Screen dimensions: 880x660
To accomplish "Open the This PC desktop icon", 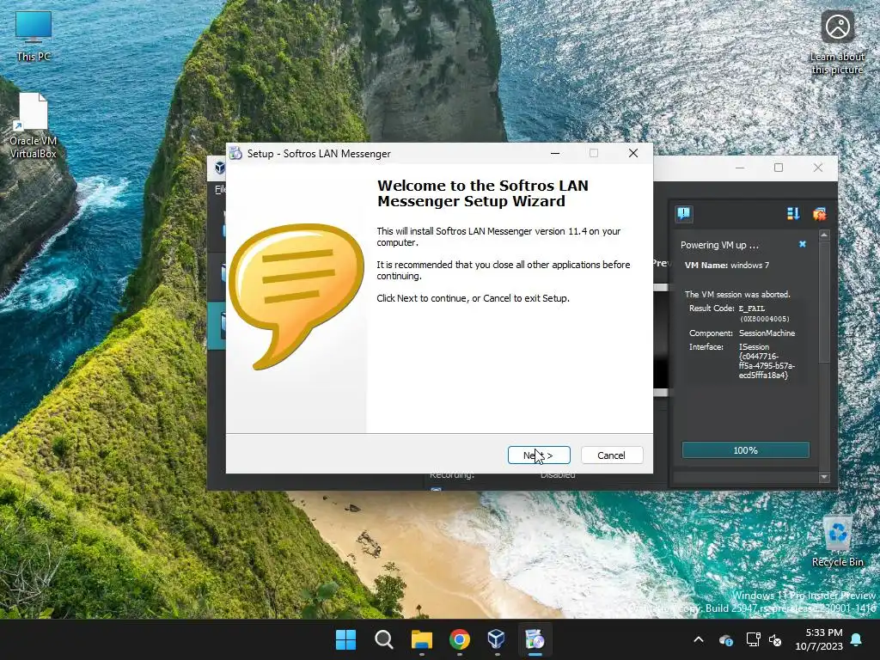I will 34,36.
